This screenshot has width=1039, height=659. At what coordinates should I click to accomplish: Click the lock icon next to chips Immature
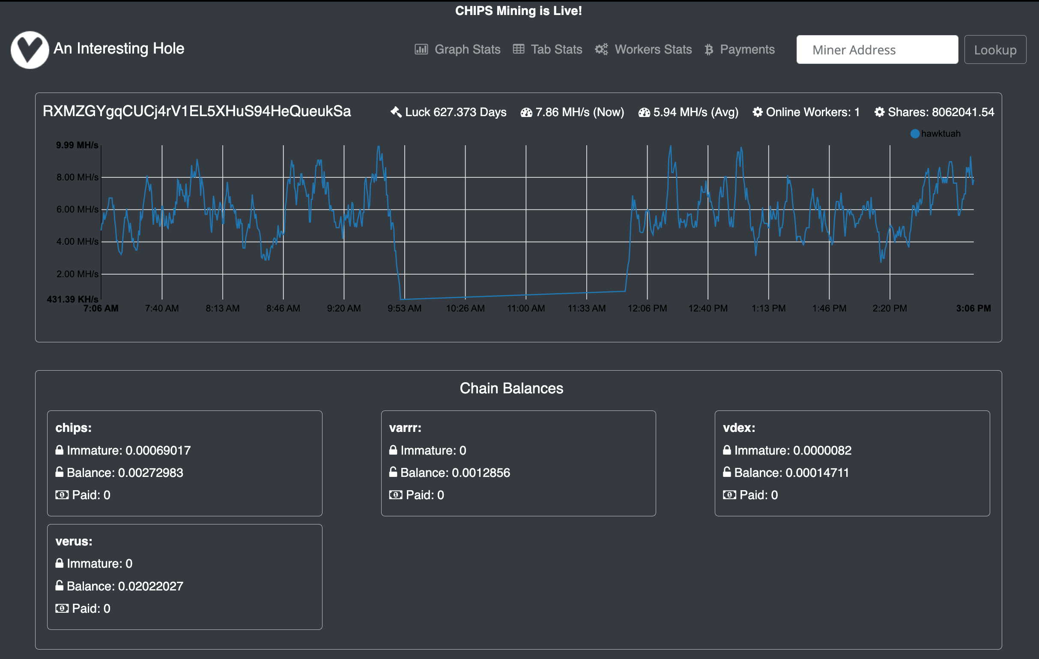pos(59,450)
